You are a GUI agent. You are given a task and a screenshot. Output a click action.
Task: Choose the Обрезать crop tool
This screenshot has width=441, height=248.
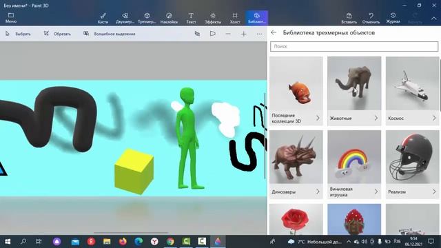point(57,34)
